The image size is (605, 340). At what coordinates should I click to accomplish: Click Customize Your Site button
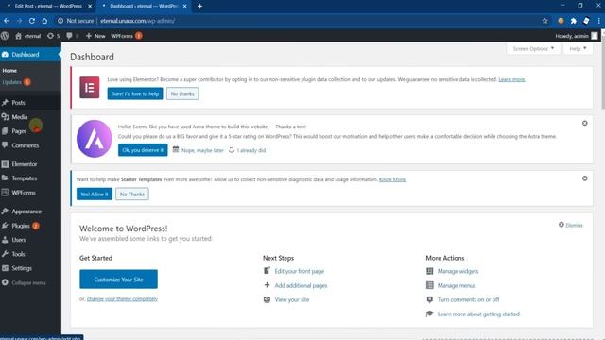118,280
